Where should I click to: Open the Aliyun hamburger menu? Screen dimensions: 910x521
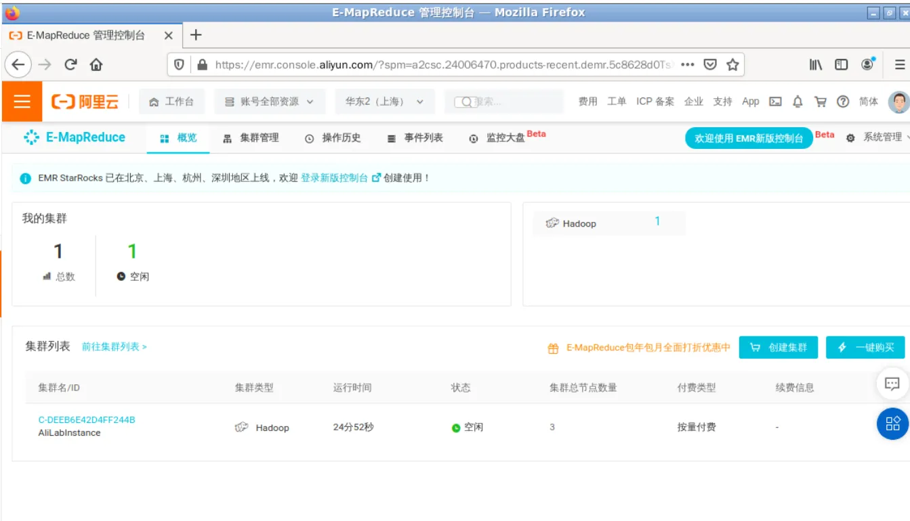[22, 101]
